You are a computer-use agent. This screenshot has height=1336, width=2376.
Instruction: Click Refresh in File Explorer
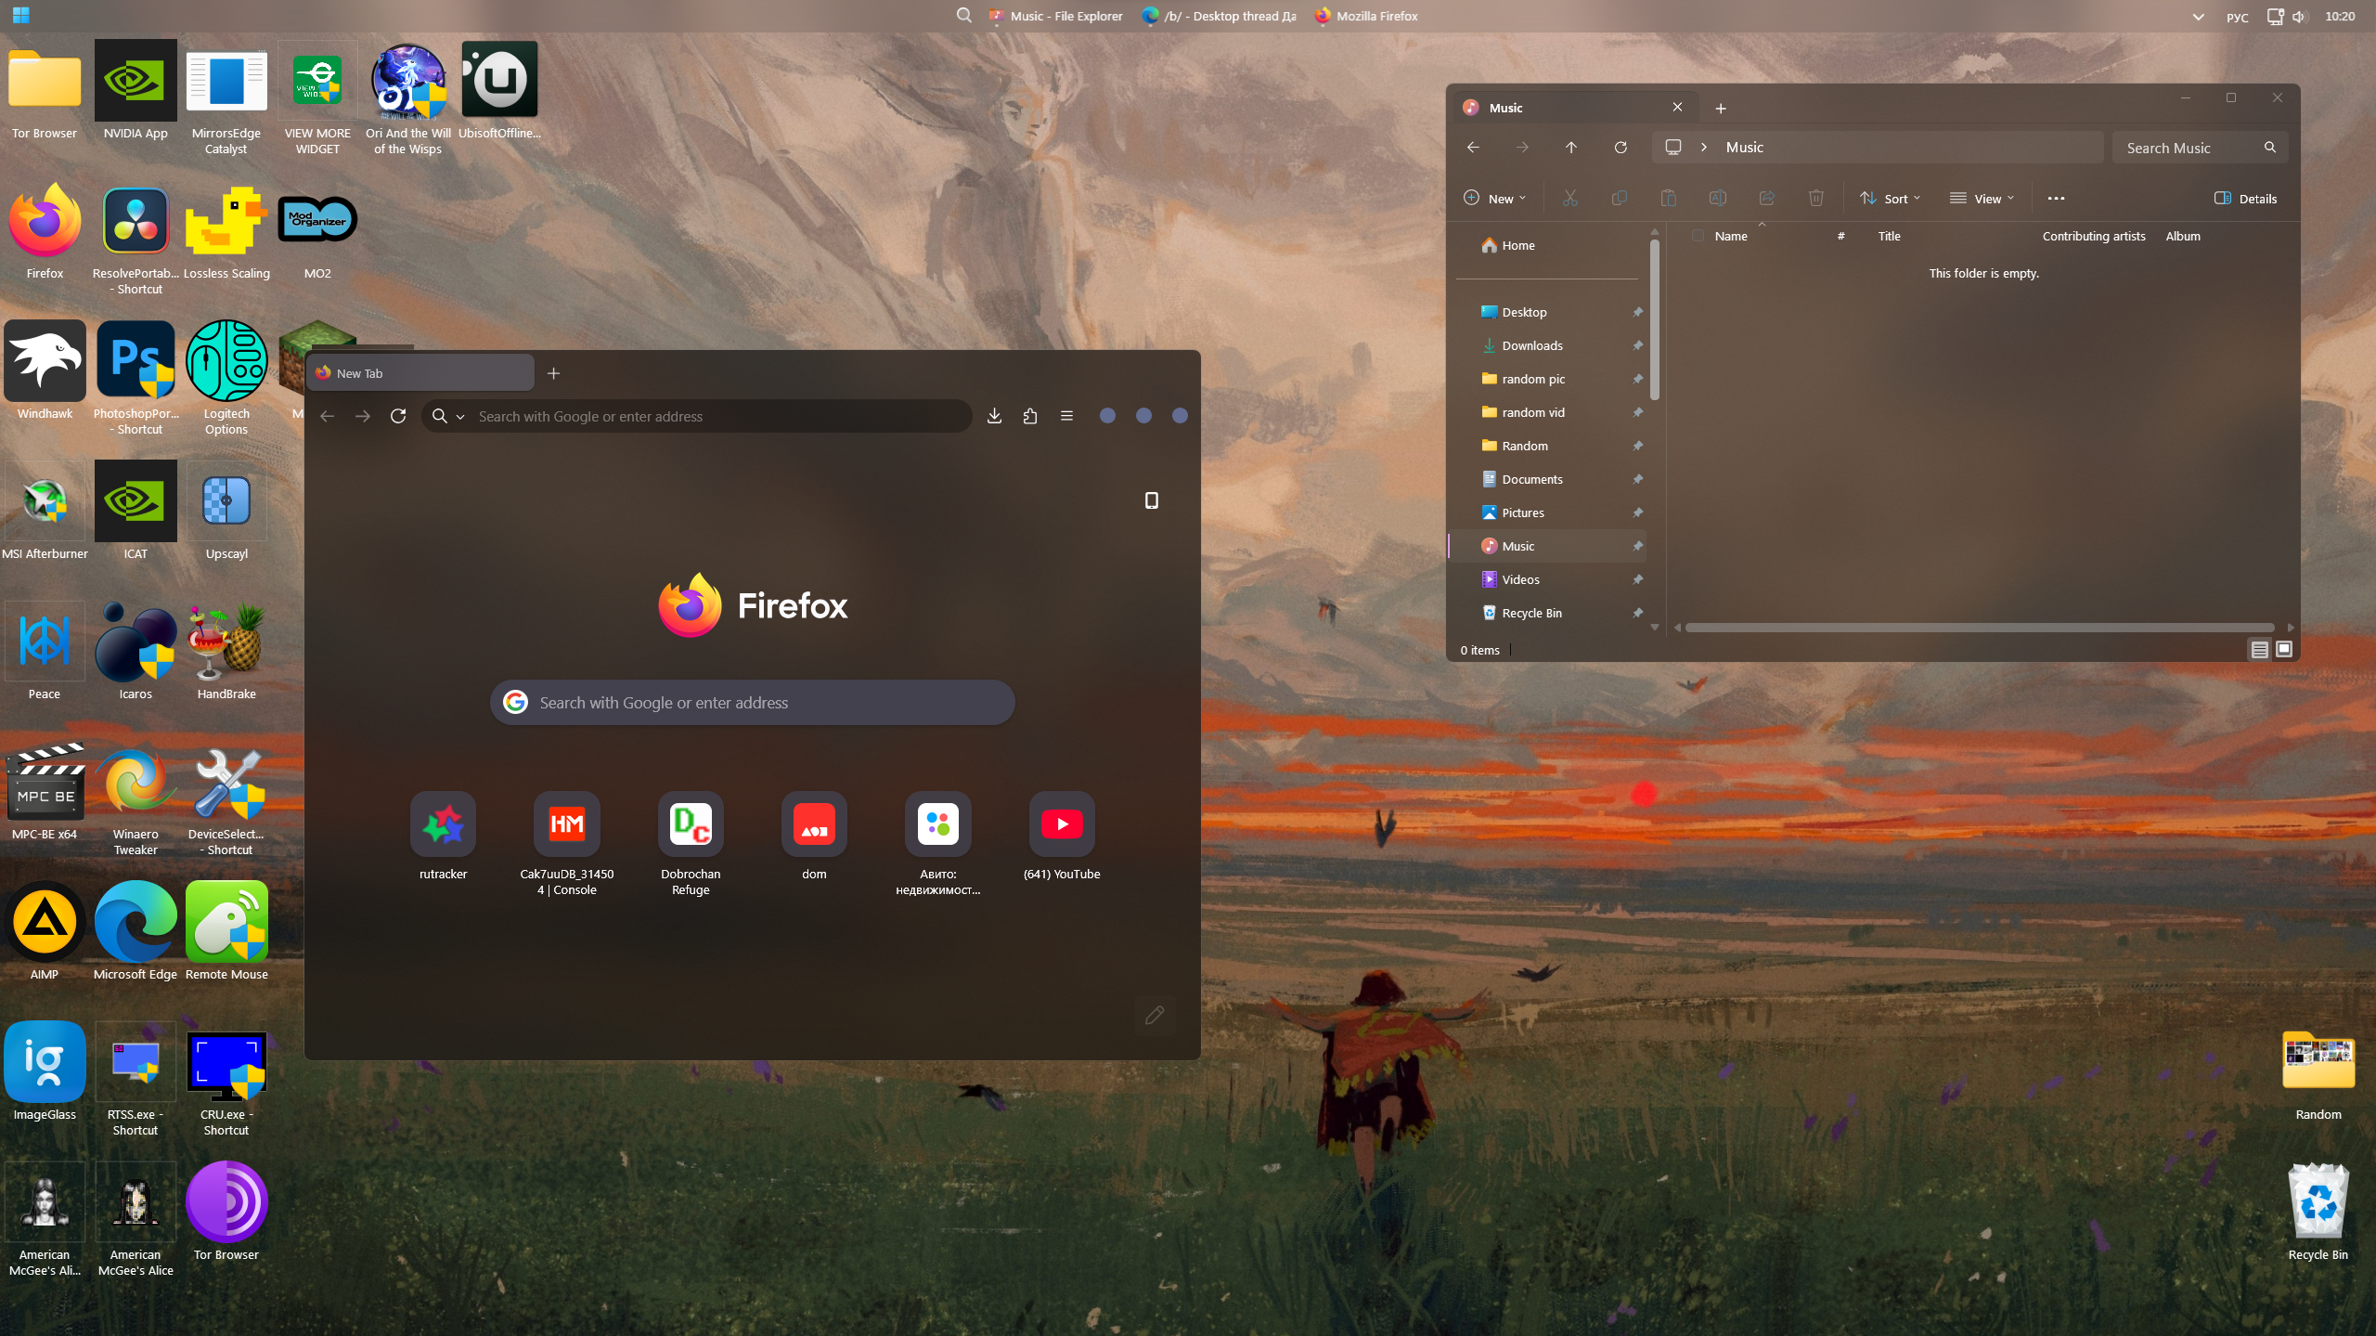(x=1621, y=148)
